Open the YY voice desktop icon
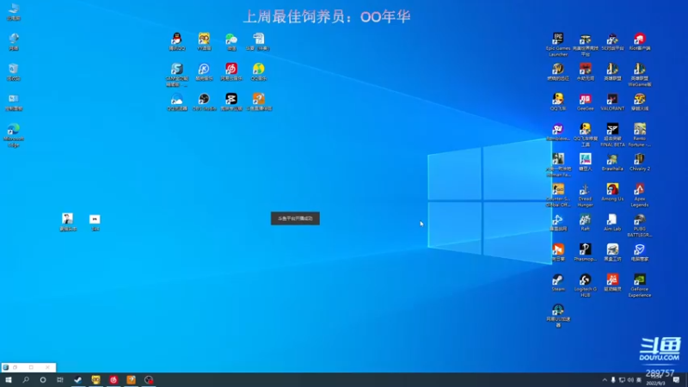 pyautogui.click(x=204, y=41)
